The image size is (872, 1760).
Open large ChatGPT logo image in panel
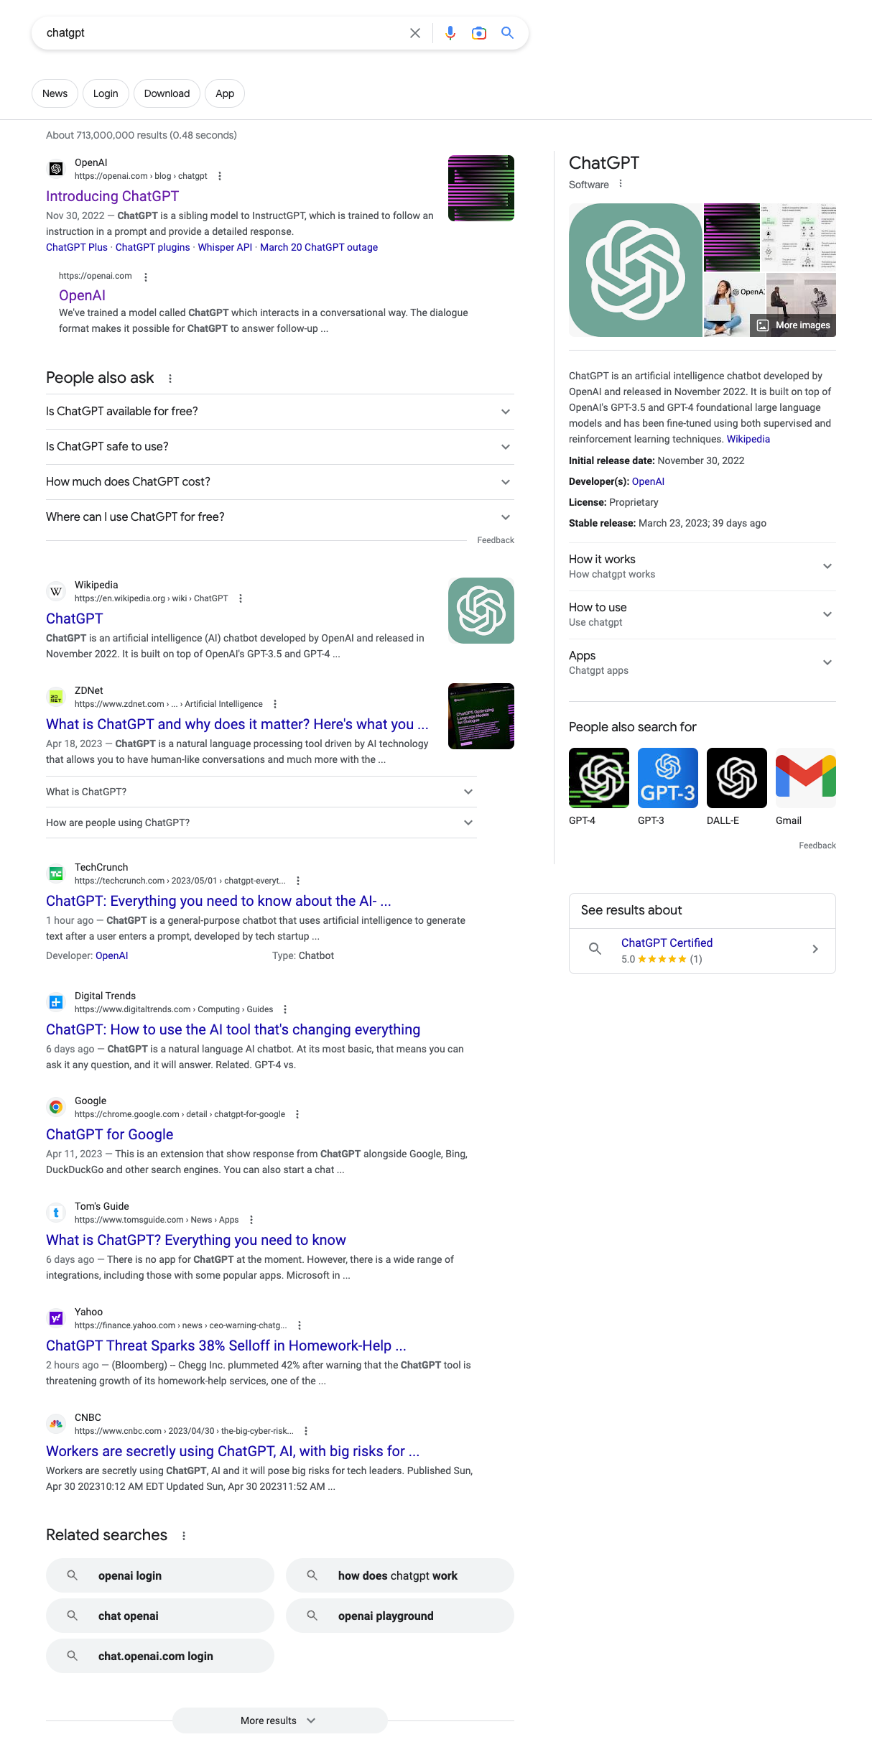(636, 270)
